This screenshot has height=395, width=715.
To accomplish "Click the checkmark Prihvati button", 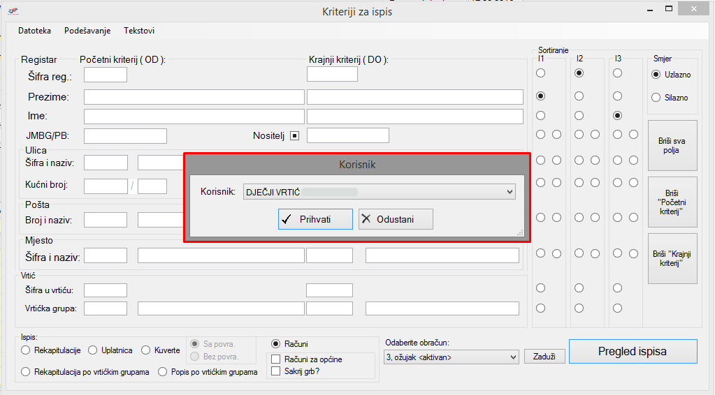I will 315,219.
